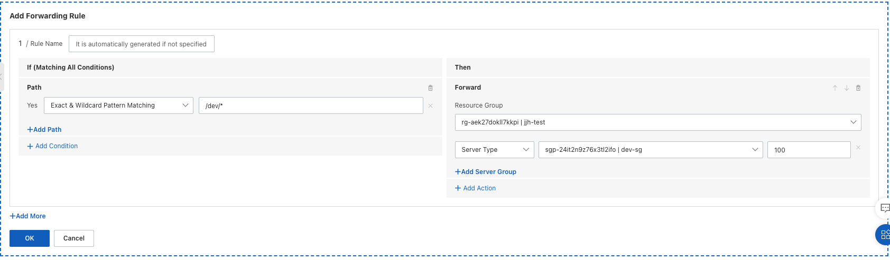Click the /dev/* path input field
Screen dimensions: 890x260
coord(311,105)
